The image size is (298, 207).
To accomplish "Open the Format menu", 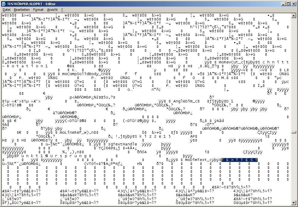I will coord(38,10).
